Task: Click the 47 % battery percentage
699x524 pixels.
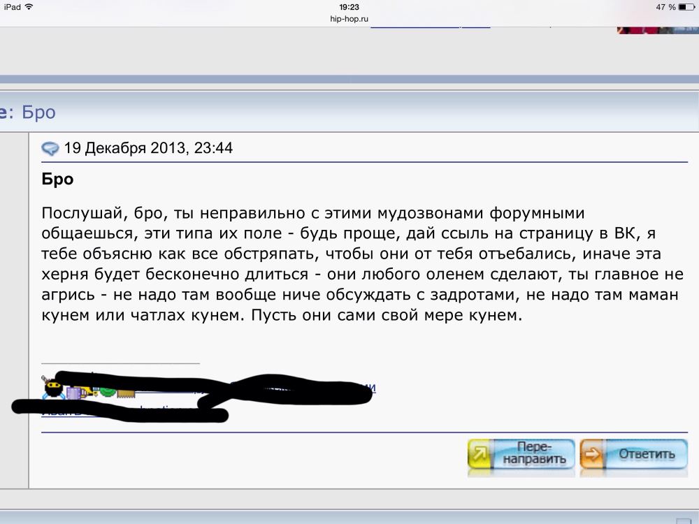Action: [x=665, y=7]
